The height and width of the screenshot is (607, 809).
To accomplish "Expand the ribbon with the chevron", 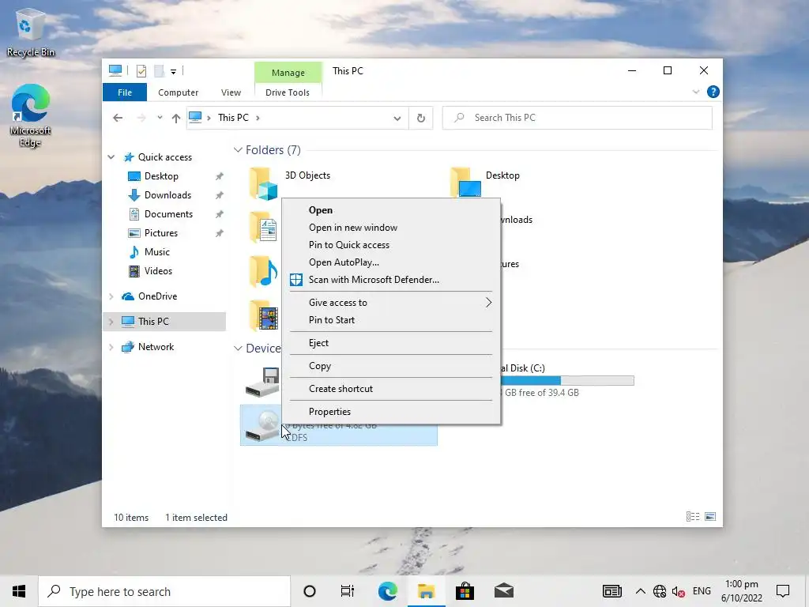I will pyautogui.click(x=695, y=92).
